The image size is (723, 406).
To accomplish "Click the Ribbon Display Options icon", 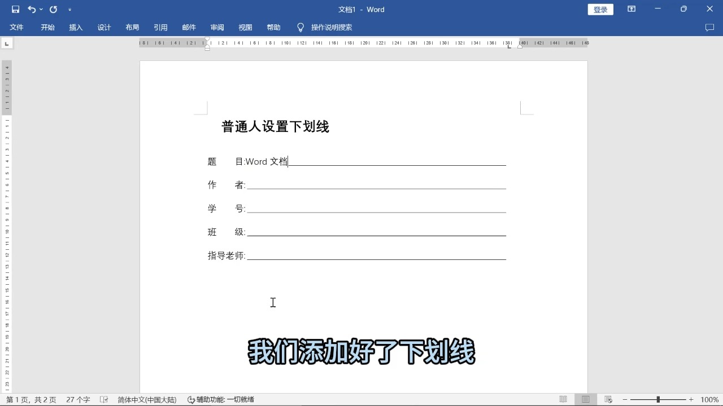I will [x=631, y=9].
